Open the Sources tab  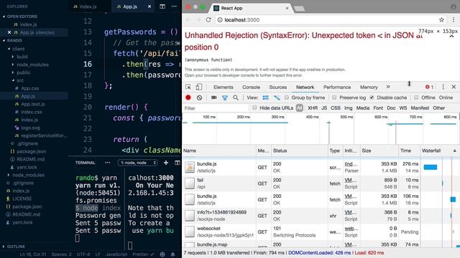pyautogui.click(x=278, y=87)
